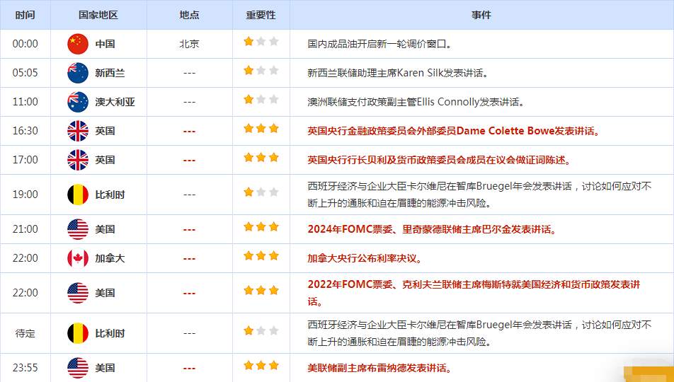
Task: Open the Ellis Connolly speech event
Action: coord(416,102)
